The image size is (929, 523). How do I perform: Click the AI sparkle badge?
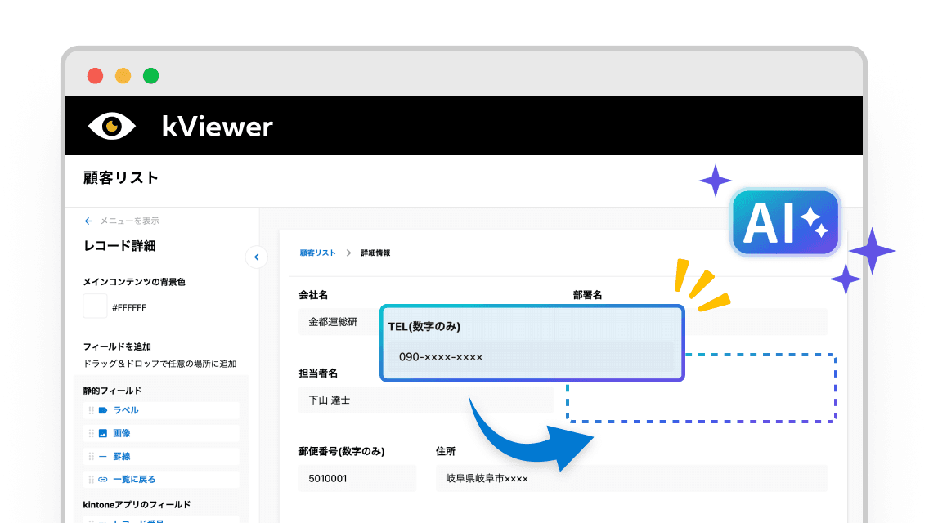786,223
